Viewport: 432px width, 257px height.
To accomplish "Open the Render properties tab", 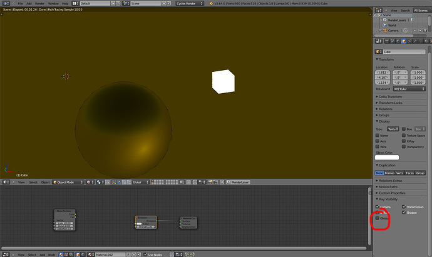I will click(387, 41).
